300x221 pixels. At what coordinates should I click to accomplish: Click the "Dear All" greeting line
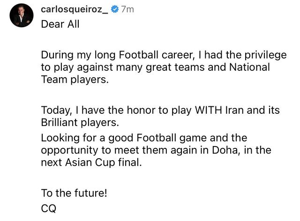pyautogui.click(x=60, y=25)
